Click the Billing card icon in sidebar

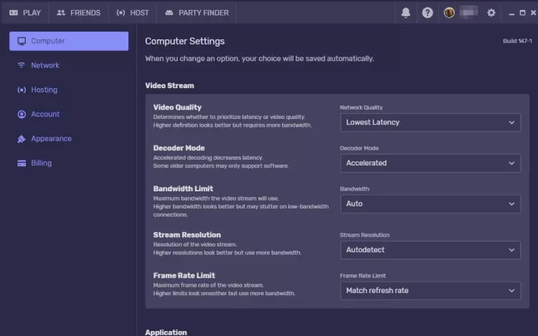[x=22, y=163]
